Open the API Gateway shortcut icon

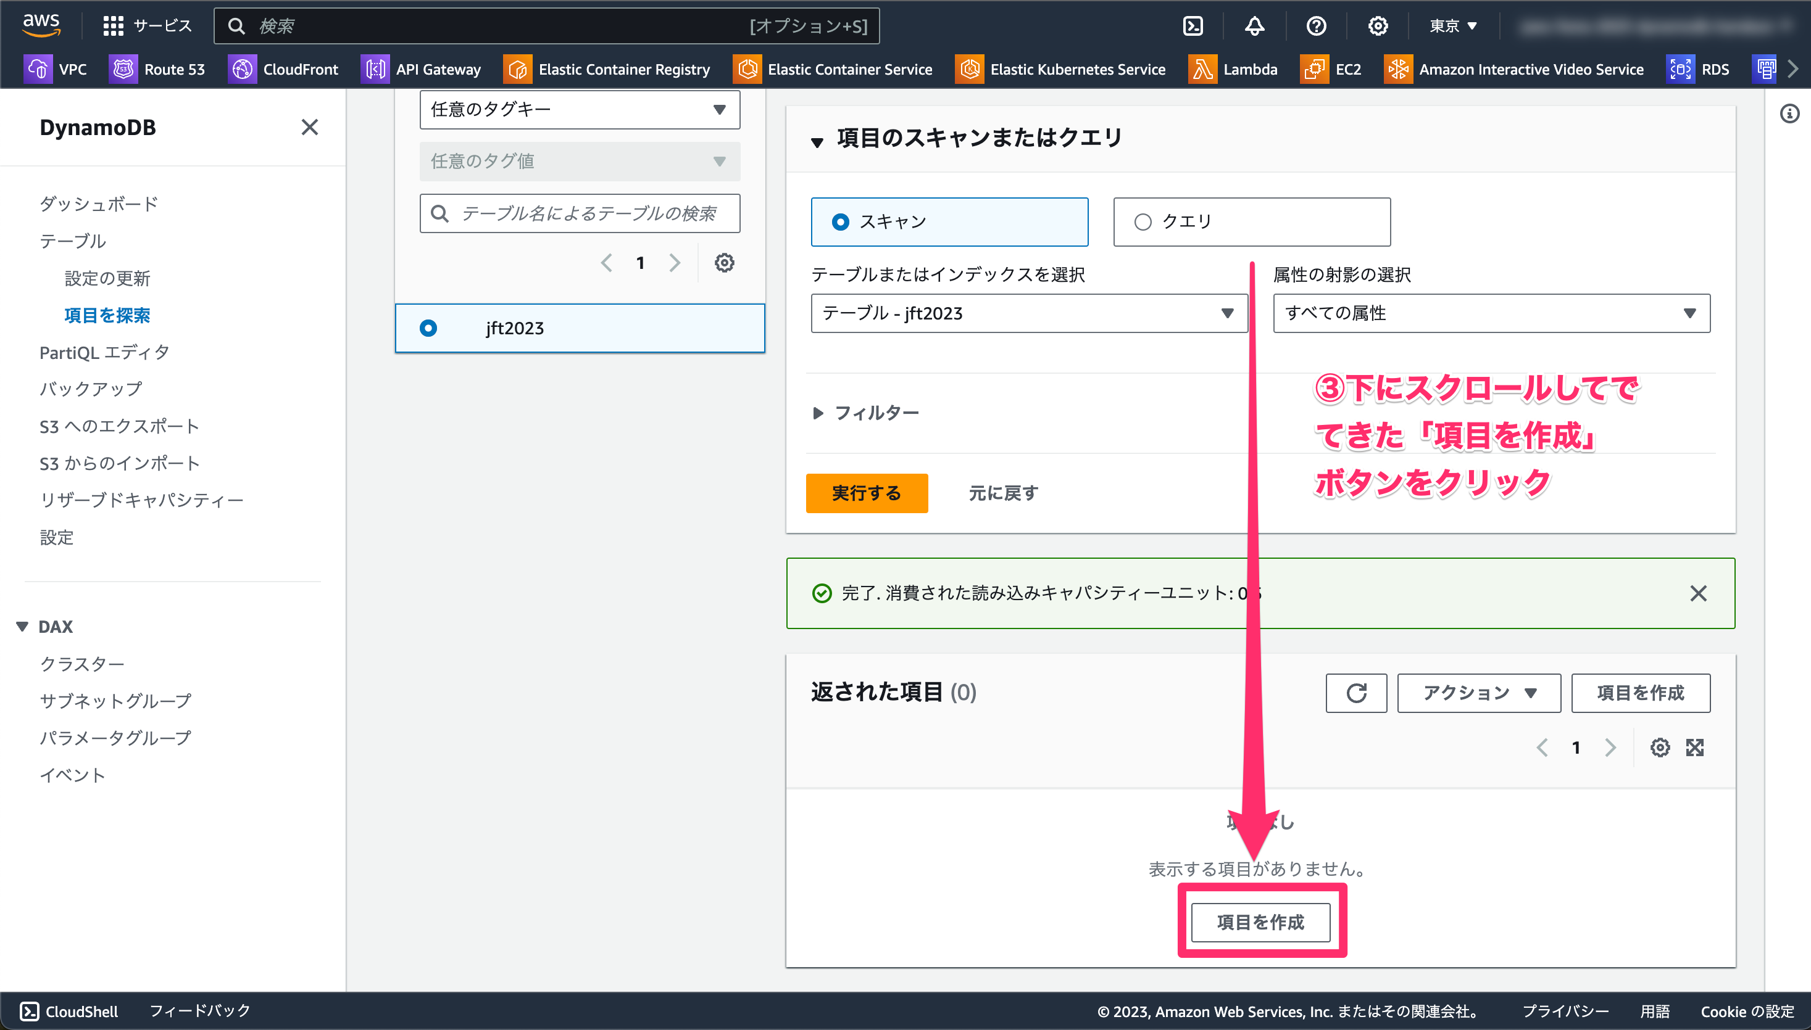[x=375, y=69]
